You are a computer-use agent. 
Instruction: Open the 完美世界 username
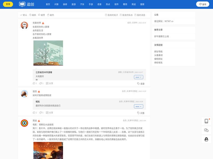click(37, 23)
